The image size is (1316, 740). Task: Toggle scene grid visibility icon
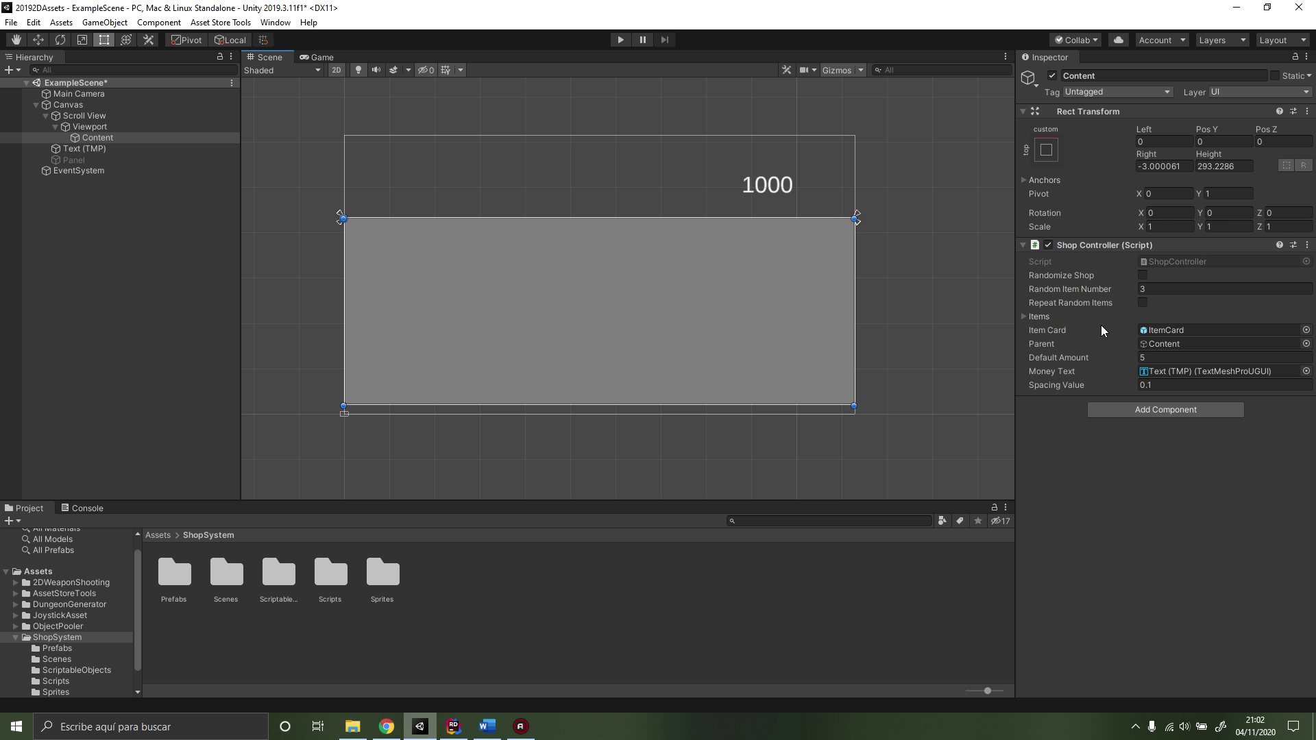tap(446, 70)
